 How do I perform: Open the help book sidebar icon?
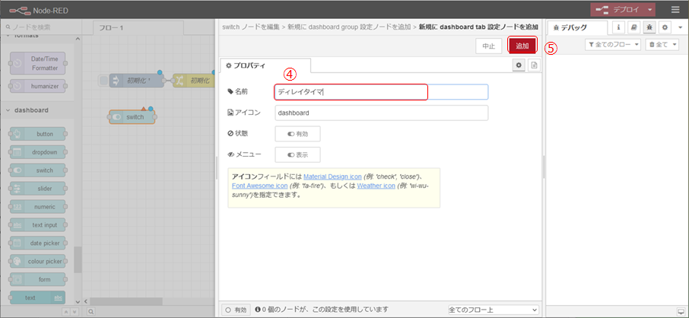pyautogui.click(x=633, y=27)
